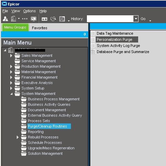Image resolution: width=166 pixels, height=166 pixels.
Task: Click the Go button
Action: [143, 19]
